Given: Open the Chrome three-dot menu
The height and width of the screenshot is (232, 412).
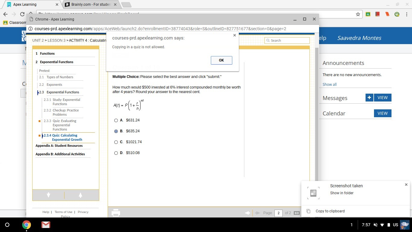Looking at the screenshot, I should pos(407,14).
